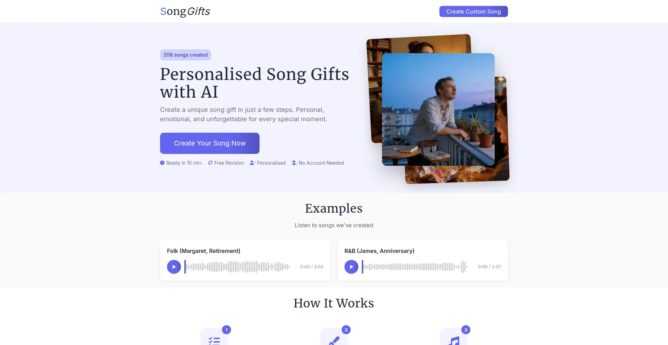
Task: Click the crossed-out user icon beside No Account Needed
Action: tap(294, 163)
